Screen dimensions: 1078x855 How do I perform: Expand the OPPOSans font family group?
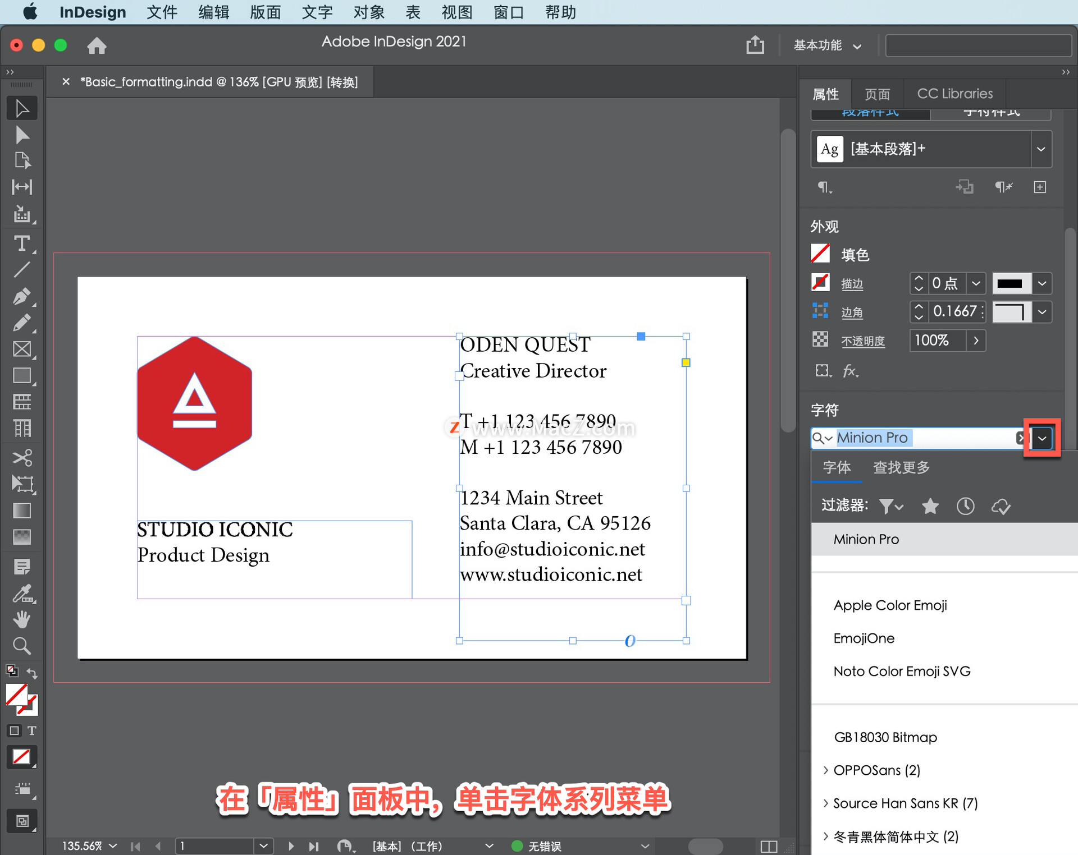point(825,770)
